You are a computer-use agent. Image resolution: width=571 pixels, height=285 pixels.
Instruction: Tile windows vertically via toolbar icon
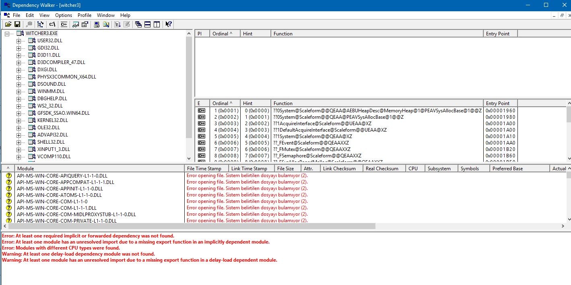pyautogui.click(x=157, y=25)
